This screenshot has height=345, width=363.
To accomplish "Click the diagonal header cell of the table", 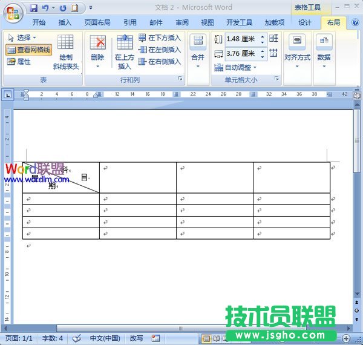I will pyautogui.click(x=61, y=177).
